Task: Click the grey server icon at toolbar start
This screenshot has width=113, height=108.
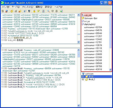Action: click(x=3, y=11)
